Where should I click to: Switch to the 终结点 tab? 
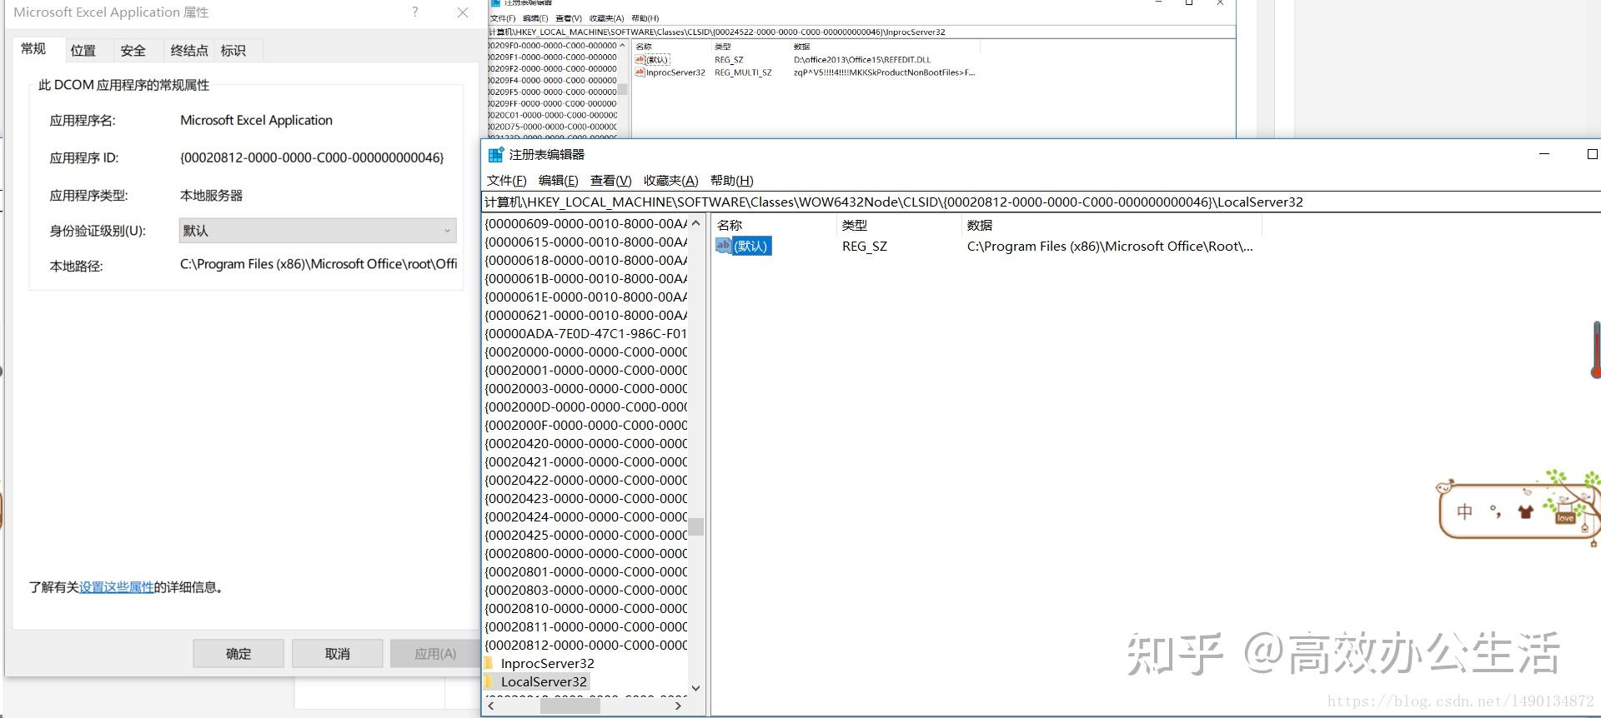189,51
